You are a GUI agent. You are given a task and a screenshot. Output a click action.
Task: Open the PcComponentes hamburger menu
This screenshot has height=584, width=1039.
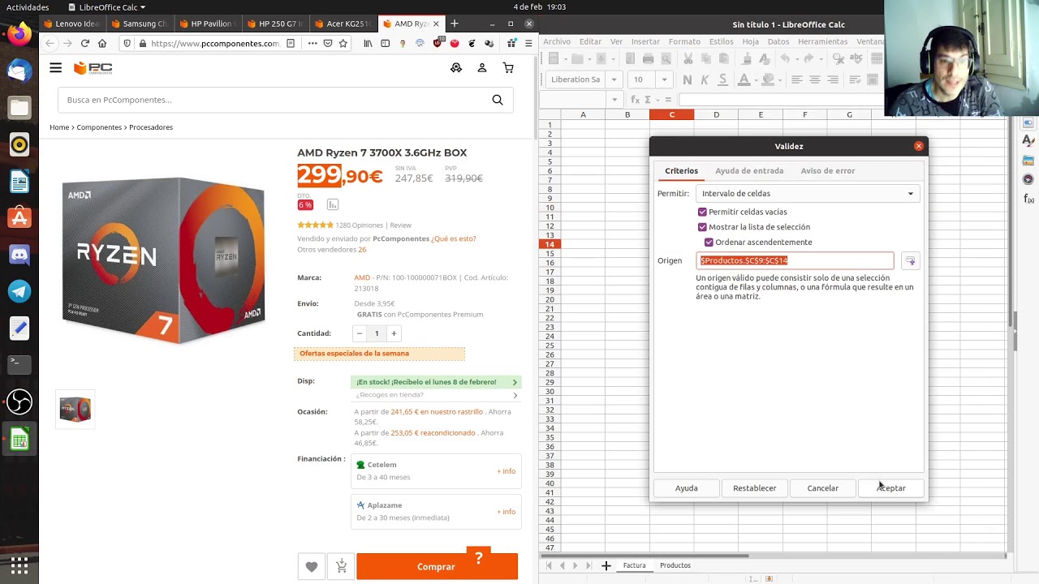pos(55,68)
